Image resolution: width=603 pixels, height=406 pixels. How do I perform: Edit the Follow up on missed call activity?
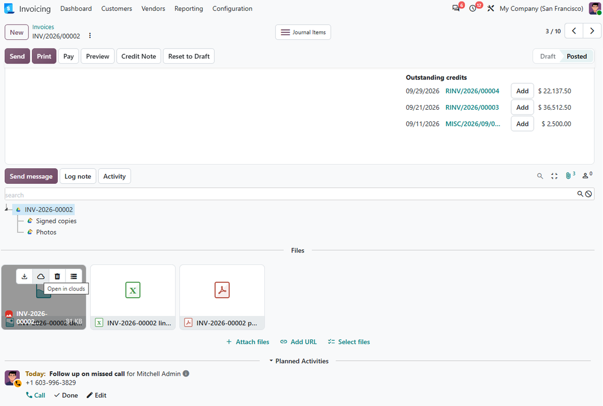97,395
